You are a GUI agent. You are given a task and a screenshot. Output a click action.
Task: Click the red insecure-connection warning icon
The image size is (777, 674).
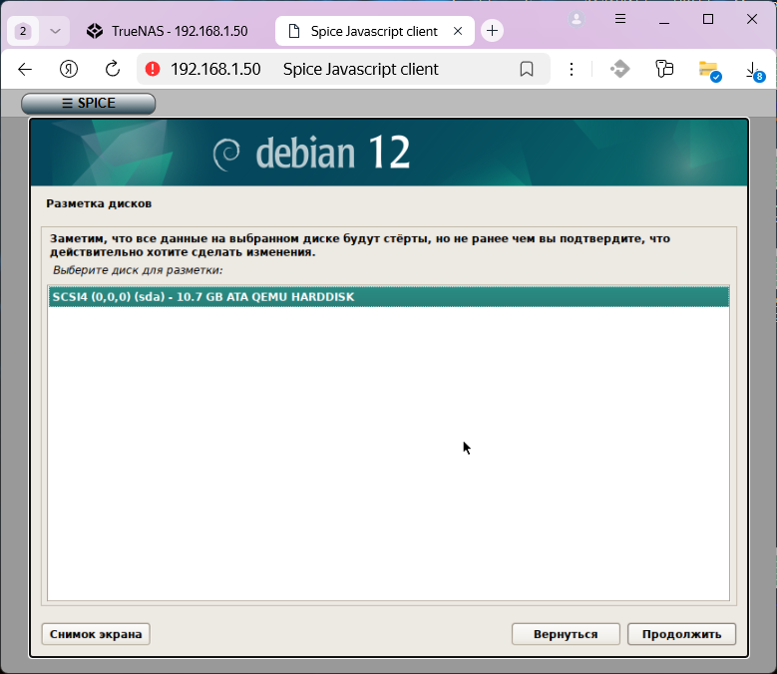click(153, 69)
